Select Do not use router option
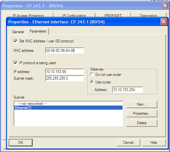170x152 pixels. pyautogui.click(x=92, y=75)
